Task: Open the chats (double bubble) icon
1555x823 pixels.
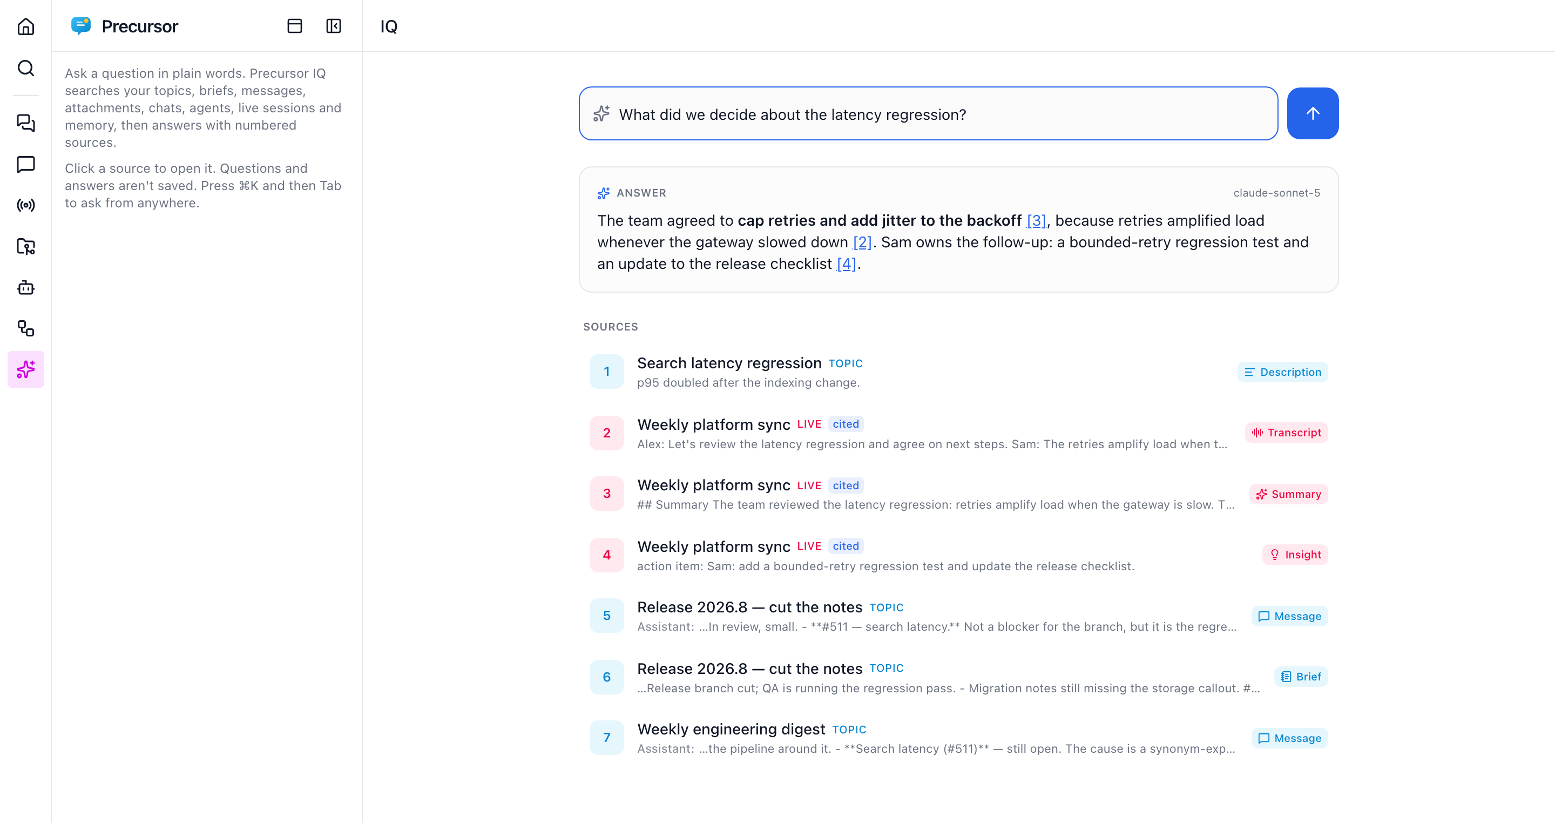Action: pyautogui.click(x=25, y=123)
